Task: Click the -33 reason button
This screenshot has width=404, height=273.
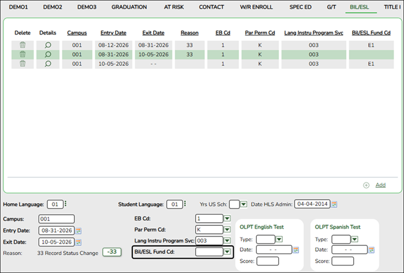Action: click(x=112, y=252)
